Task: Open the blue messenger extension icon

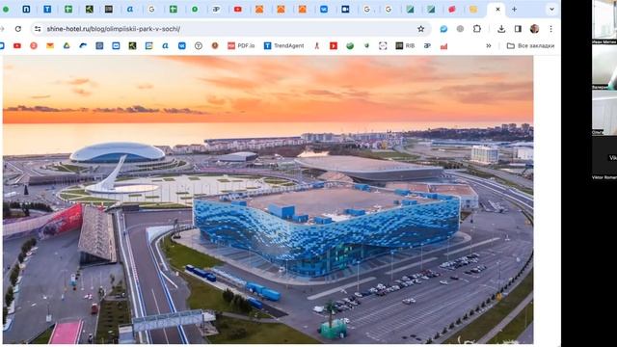Action: [x=443, y=29]
